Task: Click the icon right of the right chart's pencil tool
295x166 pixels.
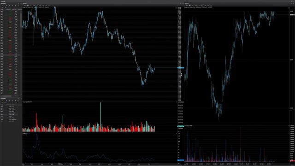Action: (190, 6)
